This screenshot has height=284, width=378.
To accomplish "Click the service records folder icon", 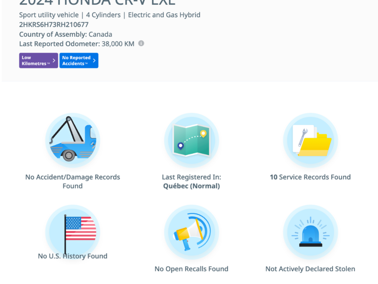I will 310,140.
